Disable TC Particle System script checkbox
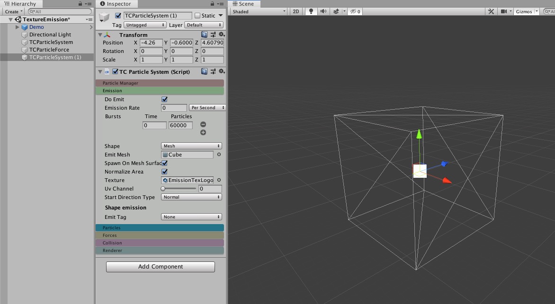Screen dimensions: 555x304 click(115, 71)
